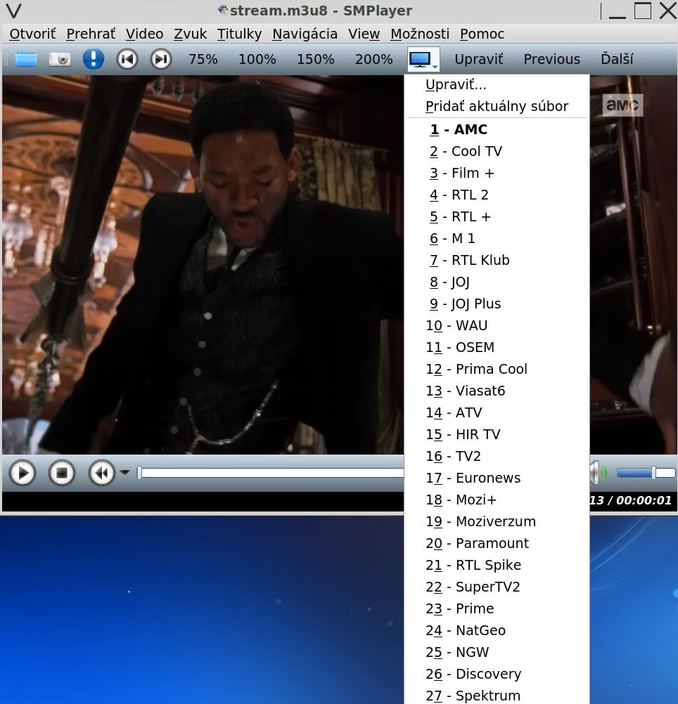Click the video seek bar
This screenshot has height=704, width=678.
pyautogui.click(x=271, y=474)
